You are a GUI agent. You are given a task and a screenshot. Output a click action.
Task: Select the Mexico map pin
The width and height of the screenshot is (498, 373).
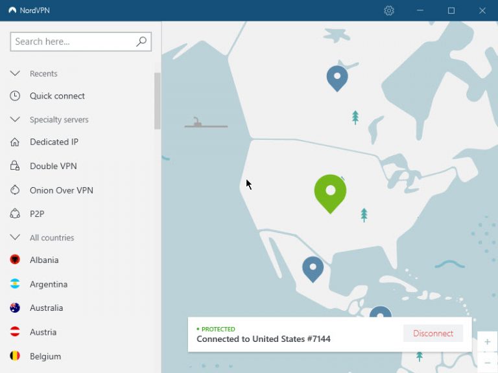[x=313, y=267]
